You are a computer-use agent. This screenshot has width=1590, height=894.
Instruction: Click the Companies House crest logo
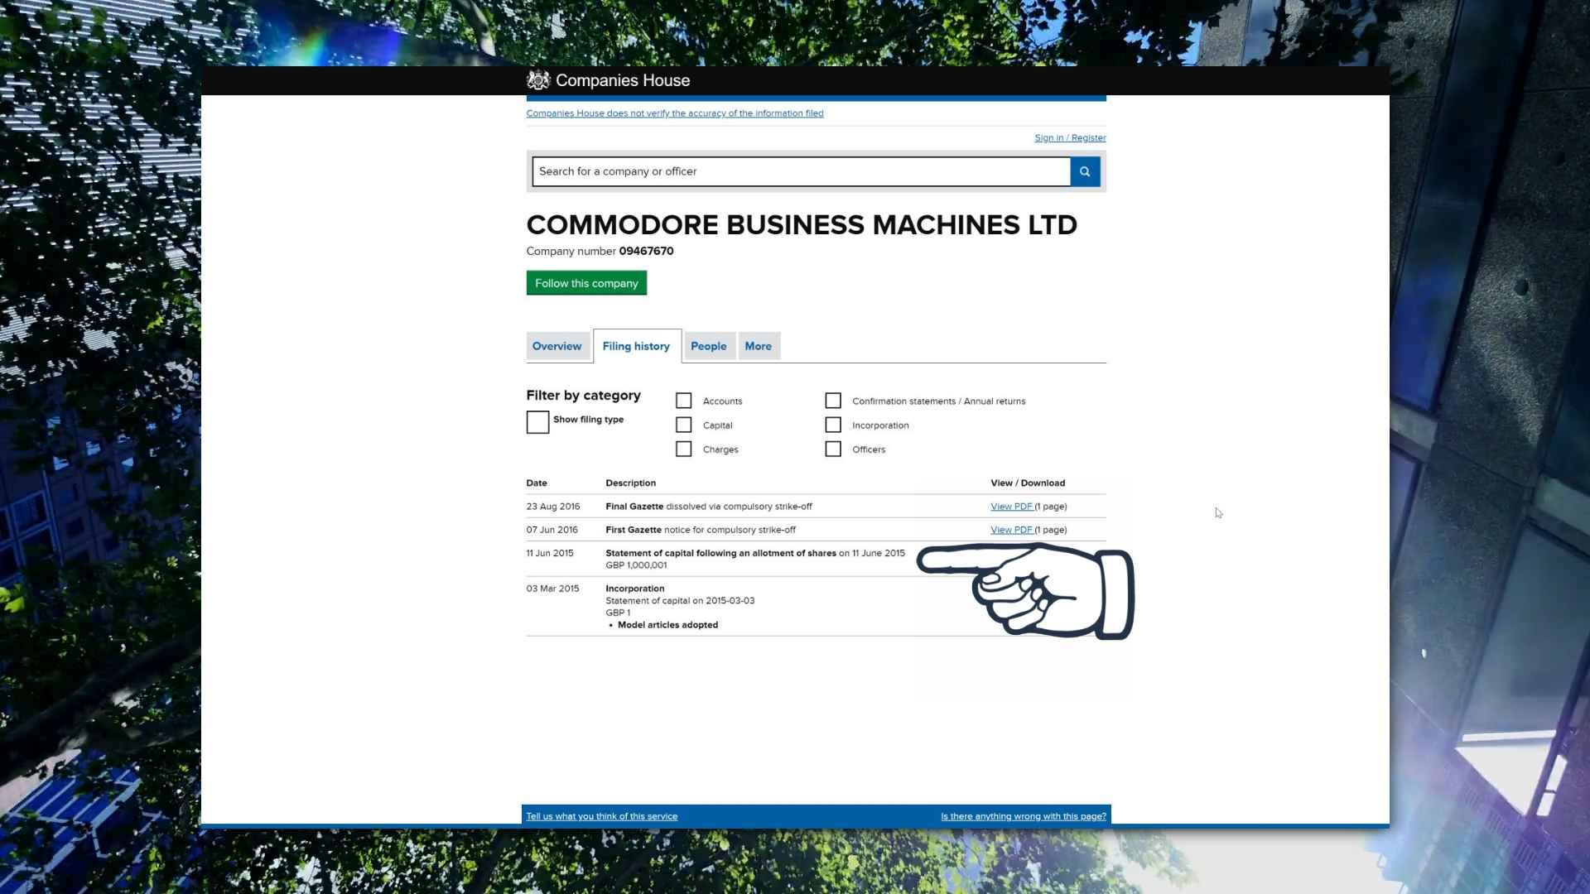tap(538, 80)
